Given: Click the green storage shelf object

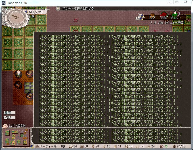Looking at the screenshot, I should [29, 88].
